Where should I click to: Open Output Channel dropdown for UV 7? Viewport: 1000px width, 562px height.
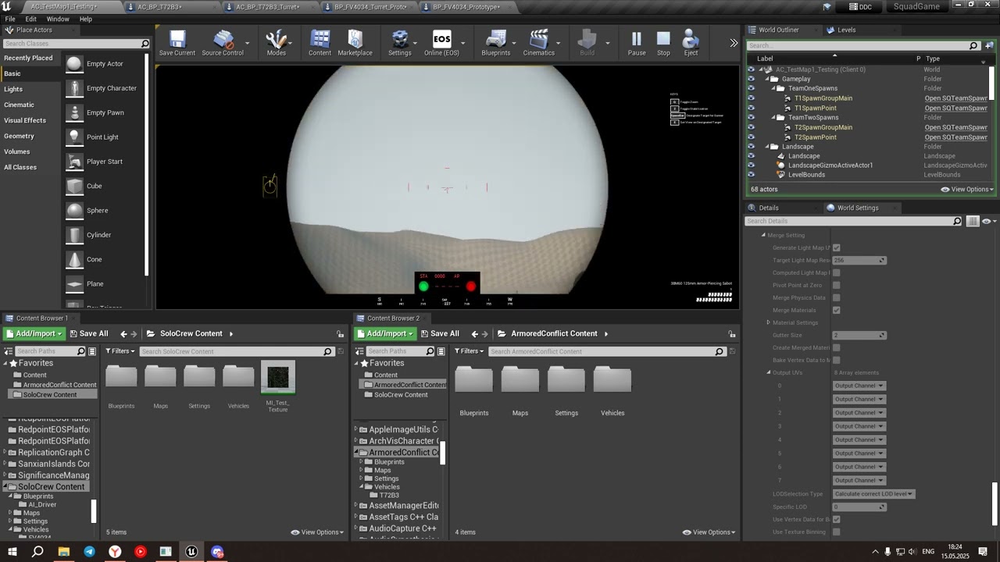(x=859, y=480)
